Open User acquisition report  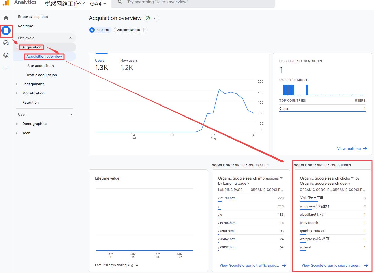(40, 66)
